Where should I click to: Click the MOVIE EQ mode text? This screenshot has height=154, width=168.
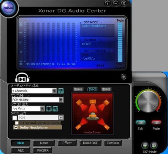pyautogui.click(x=87, y=44)
